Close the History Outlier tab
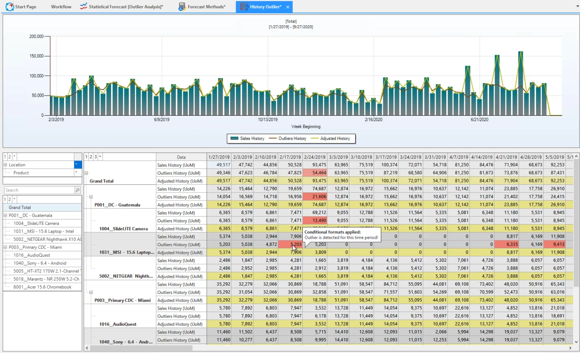The image size is (580, 353). pos(288,7)
